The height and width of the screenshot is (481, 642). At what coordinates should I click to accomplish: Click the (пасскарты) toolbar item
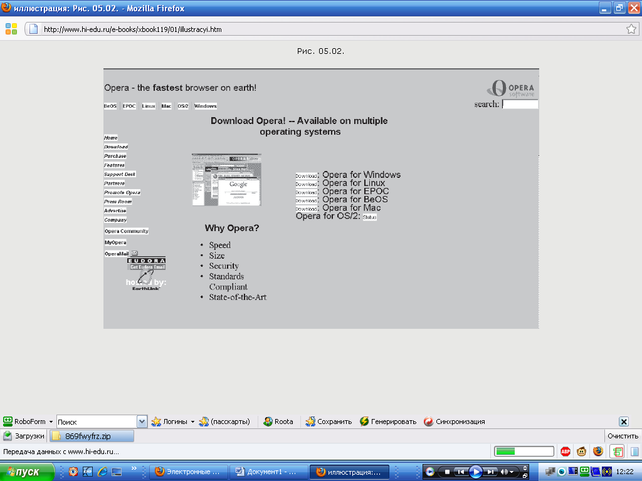click(224, 422)
